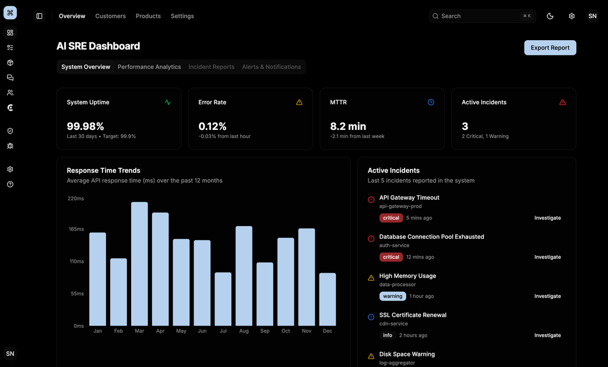Open the help question mark icon
Image resolution: width=608 pixels, height=367 pixels.
point(10,184)
